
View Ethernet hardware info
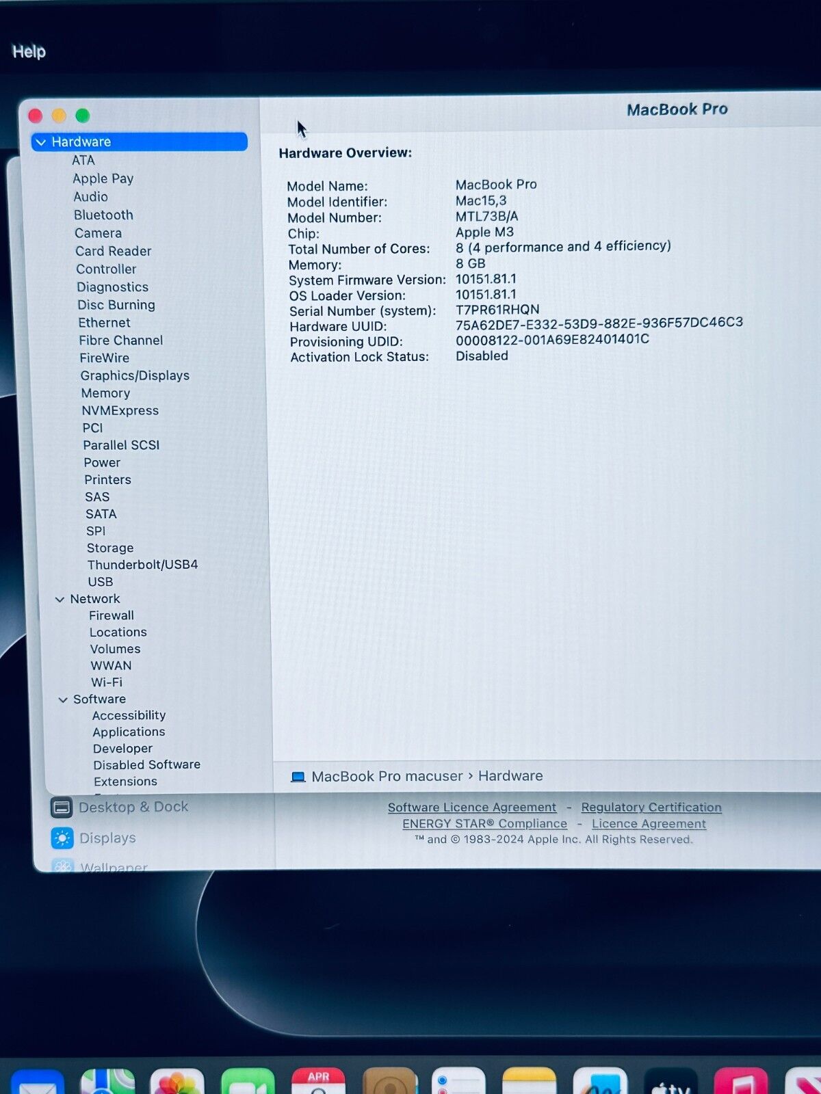pyautogui.click(x=104, y=323)
